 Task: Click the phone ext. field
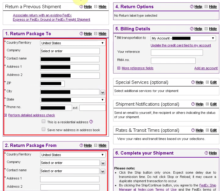[x=92, y=108]
